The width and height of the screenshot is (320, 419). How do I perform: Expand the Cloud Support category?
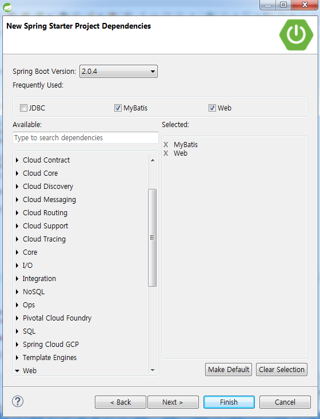pos(17,226)
